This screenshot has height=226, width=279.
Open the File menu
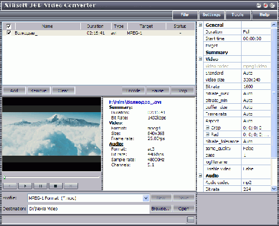click(185, 15)
